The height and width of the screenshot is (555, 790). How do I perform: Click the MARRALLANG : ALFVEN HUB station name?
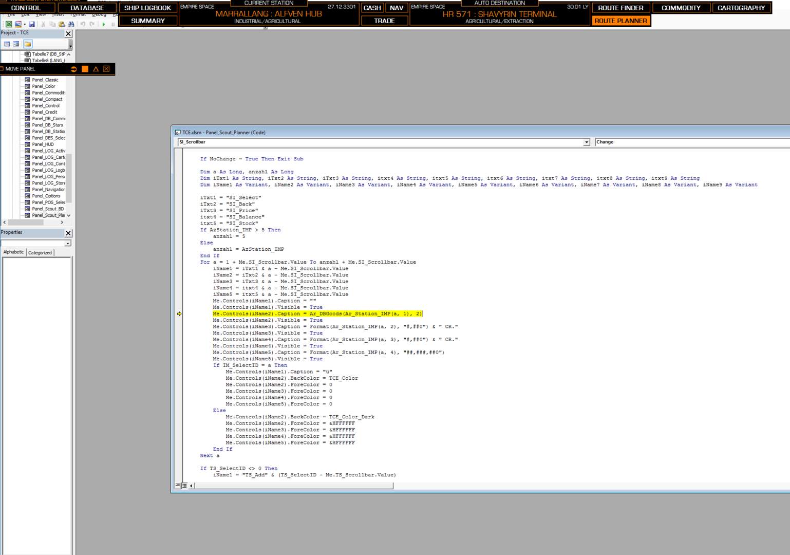269,14
